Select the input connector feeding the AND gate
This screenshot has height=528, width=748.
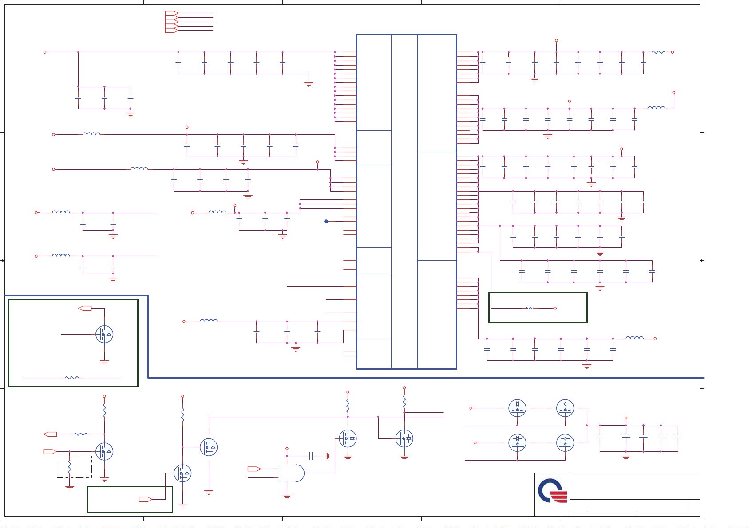pyautogui.click(x=254, y=469)
